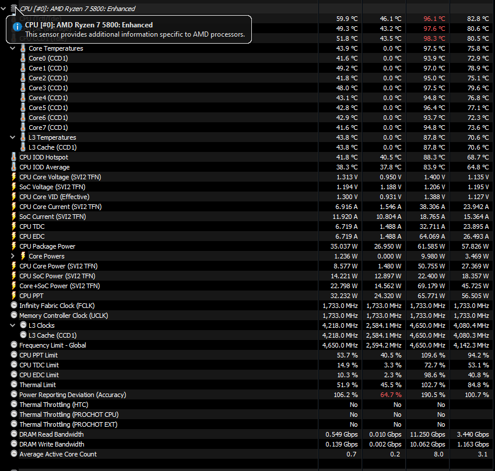
Task: Click the thermometer icon next to Core4 (CCD1)
Action: click(23, 98)
